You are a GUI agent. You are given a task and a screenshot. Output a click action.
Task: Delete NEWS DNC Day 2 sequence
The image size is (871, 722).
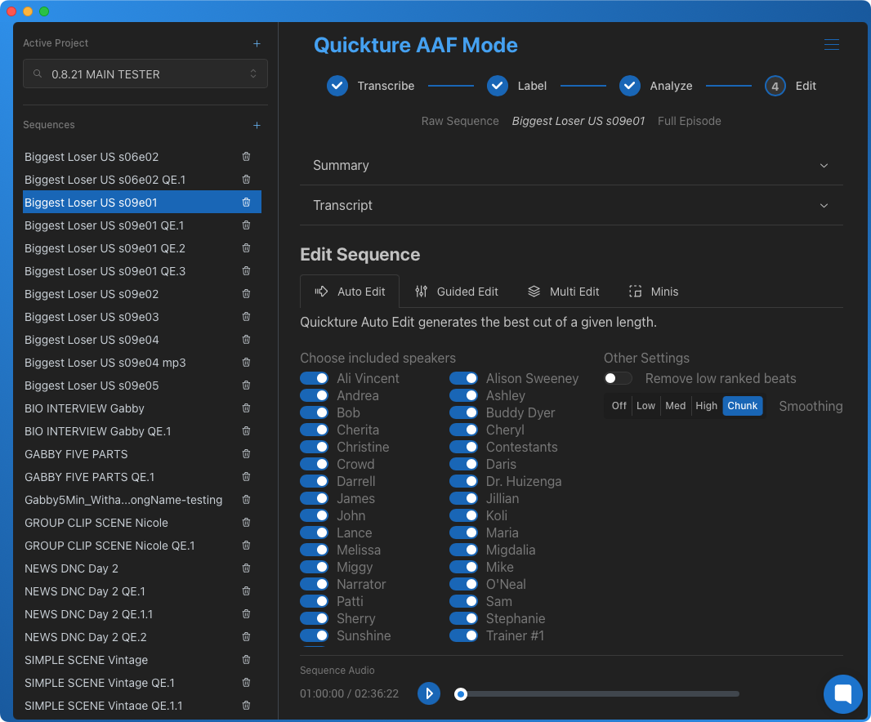click(x=246, y=568)
